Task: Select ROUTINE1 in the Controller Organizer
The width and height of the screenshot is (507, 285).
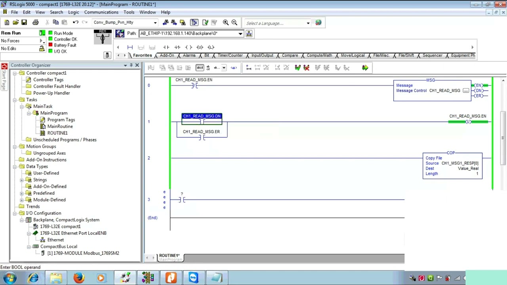Action: [x=57, y=133]
